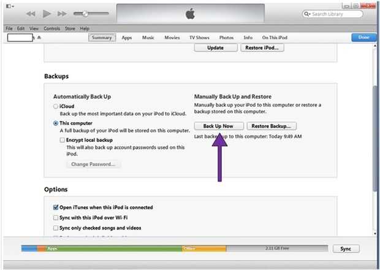380x270 pixels.
Task: Toggle Open iTunes when this iPod is connected
Action: [56, 207]
